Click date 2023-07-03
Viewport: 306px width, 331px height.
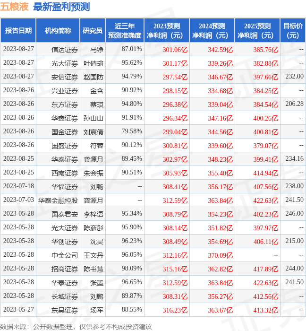(18, 200)
